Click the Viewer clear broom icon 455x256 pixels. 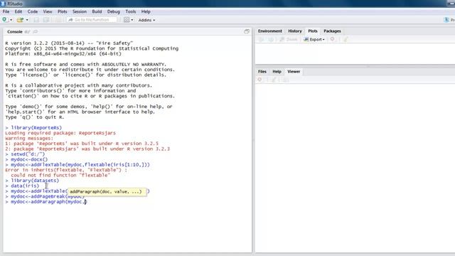(274, 80)
